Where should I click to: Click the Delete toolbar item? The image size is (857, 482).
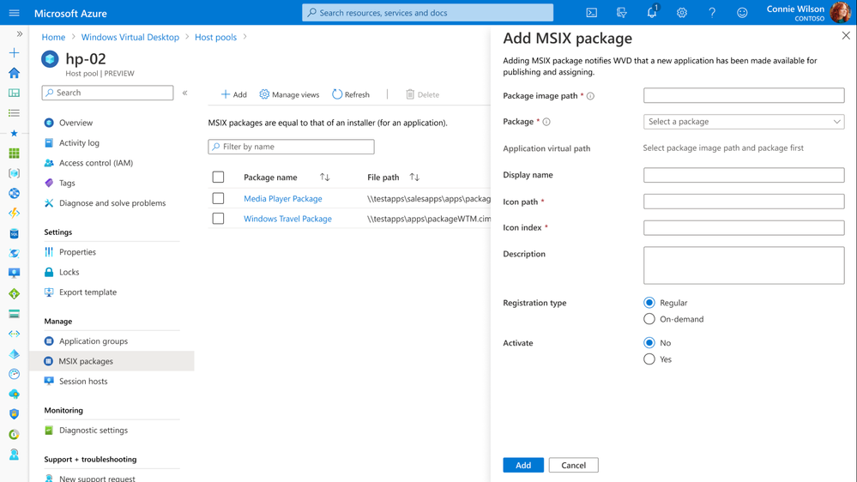click(422, 94)
